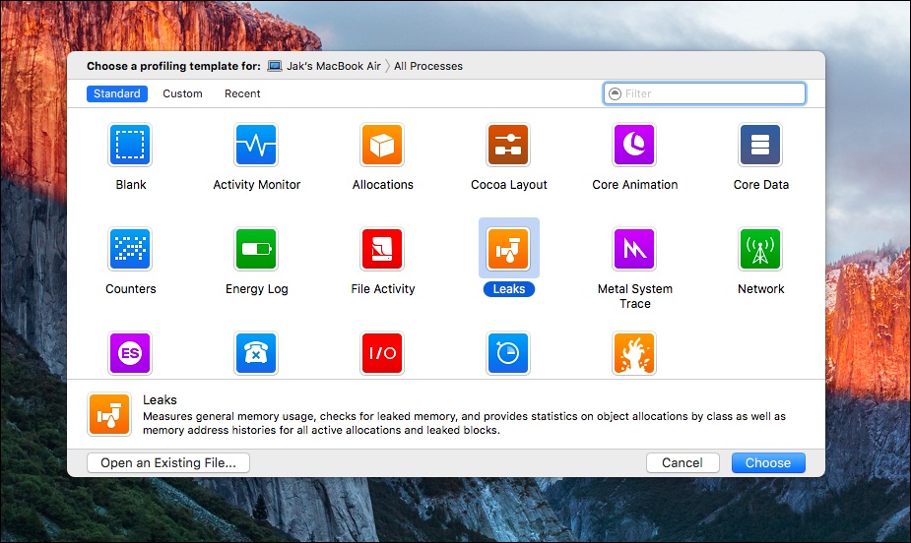Image resolution: width=911 pixels, height=543 pixels.
Task: Click the Activity Monitor label text
Action: click(257, 185)
